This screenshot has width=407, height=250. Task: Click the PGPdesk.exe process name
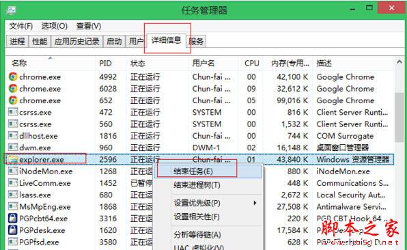click(42, 230)
